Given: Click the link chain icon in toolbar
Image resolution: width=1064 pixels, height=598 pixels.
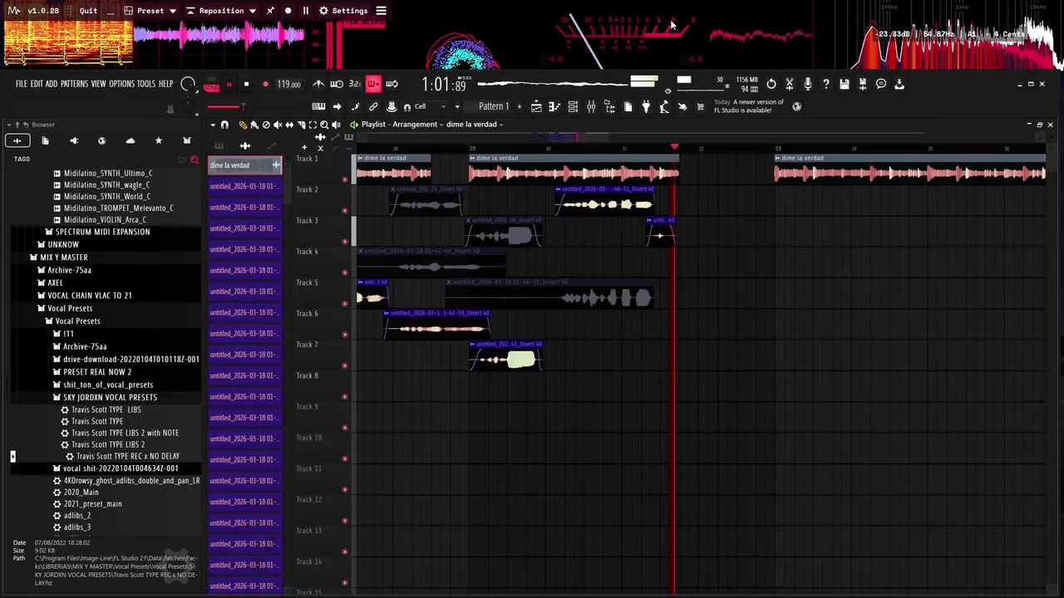Looking at the screenshot, I should [x=373, y=106].
